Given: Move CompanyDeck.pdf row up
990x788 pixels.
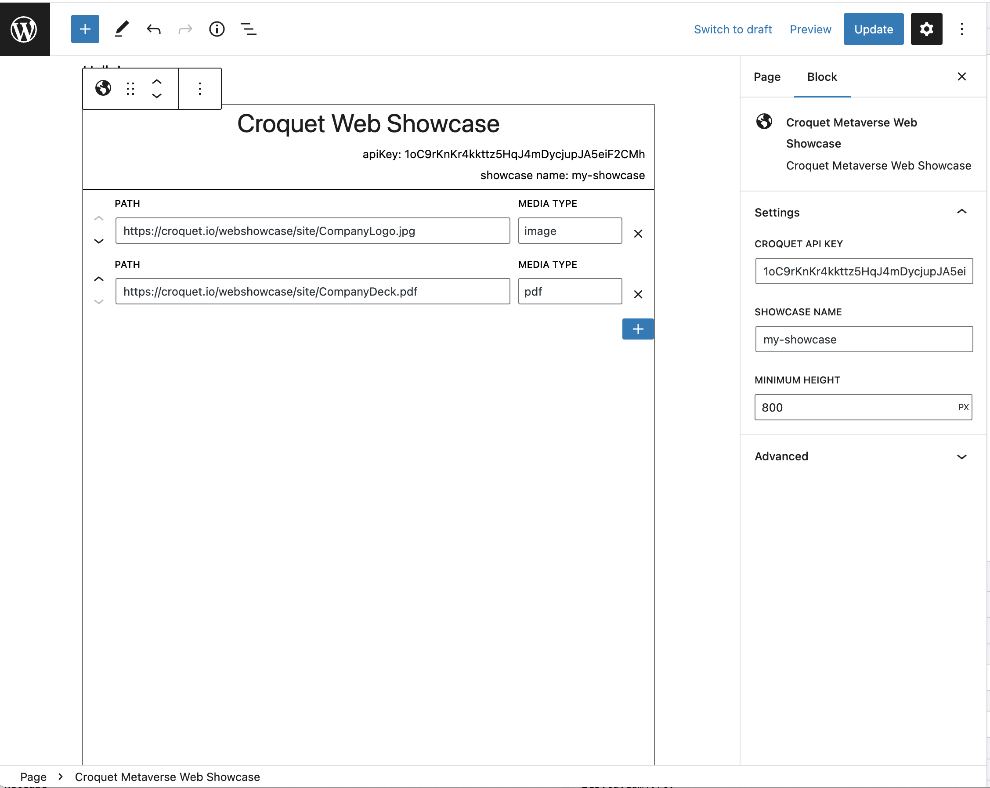Looking at the screenshot, I should 99,279.
